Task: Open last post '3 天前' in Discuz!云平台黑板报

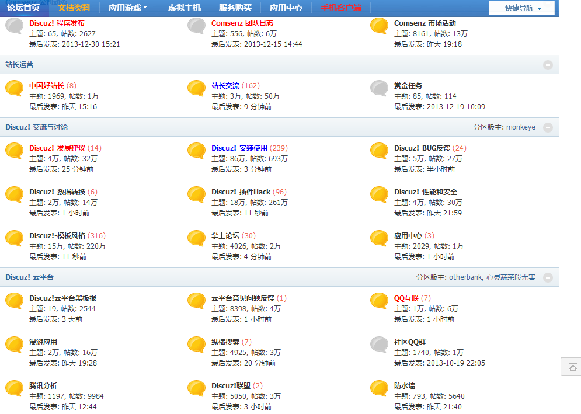Action: pyautogui.click(x=72, y=319)
